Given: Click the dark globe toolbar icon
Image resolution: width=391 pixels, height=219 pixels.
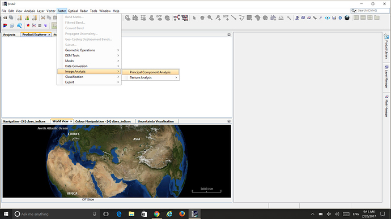Looking at the screenshot, I should pyautogui.click(x=347, y=17).
